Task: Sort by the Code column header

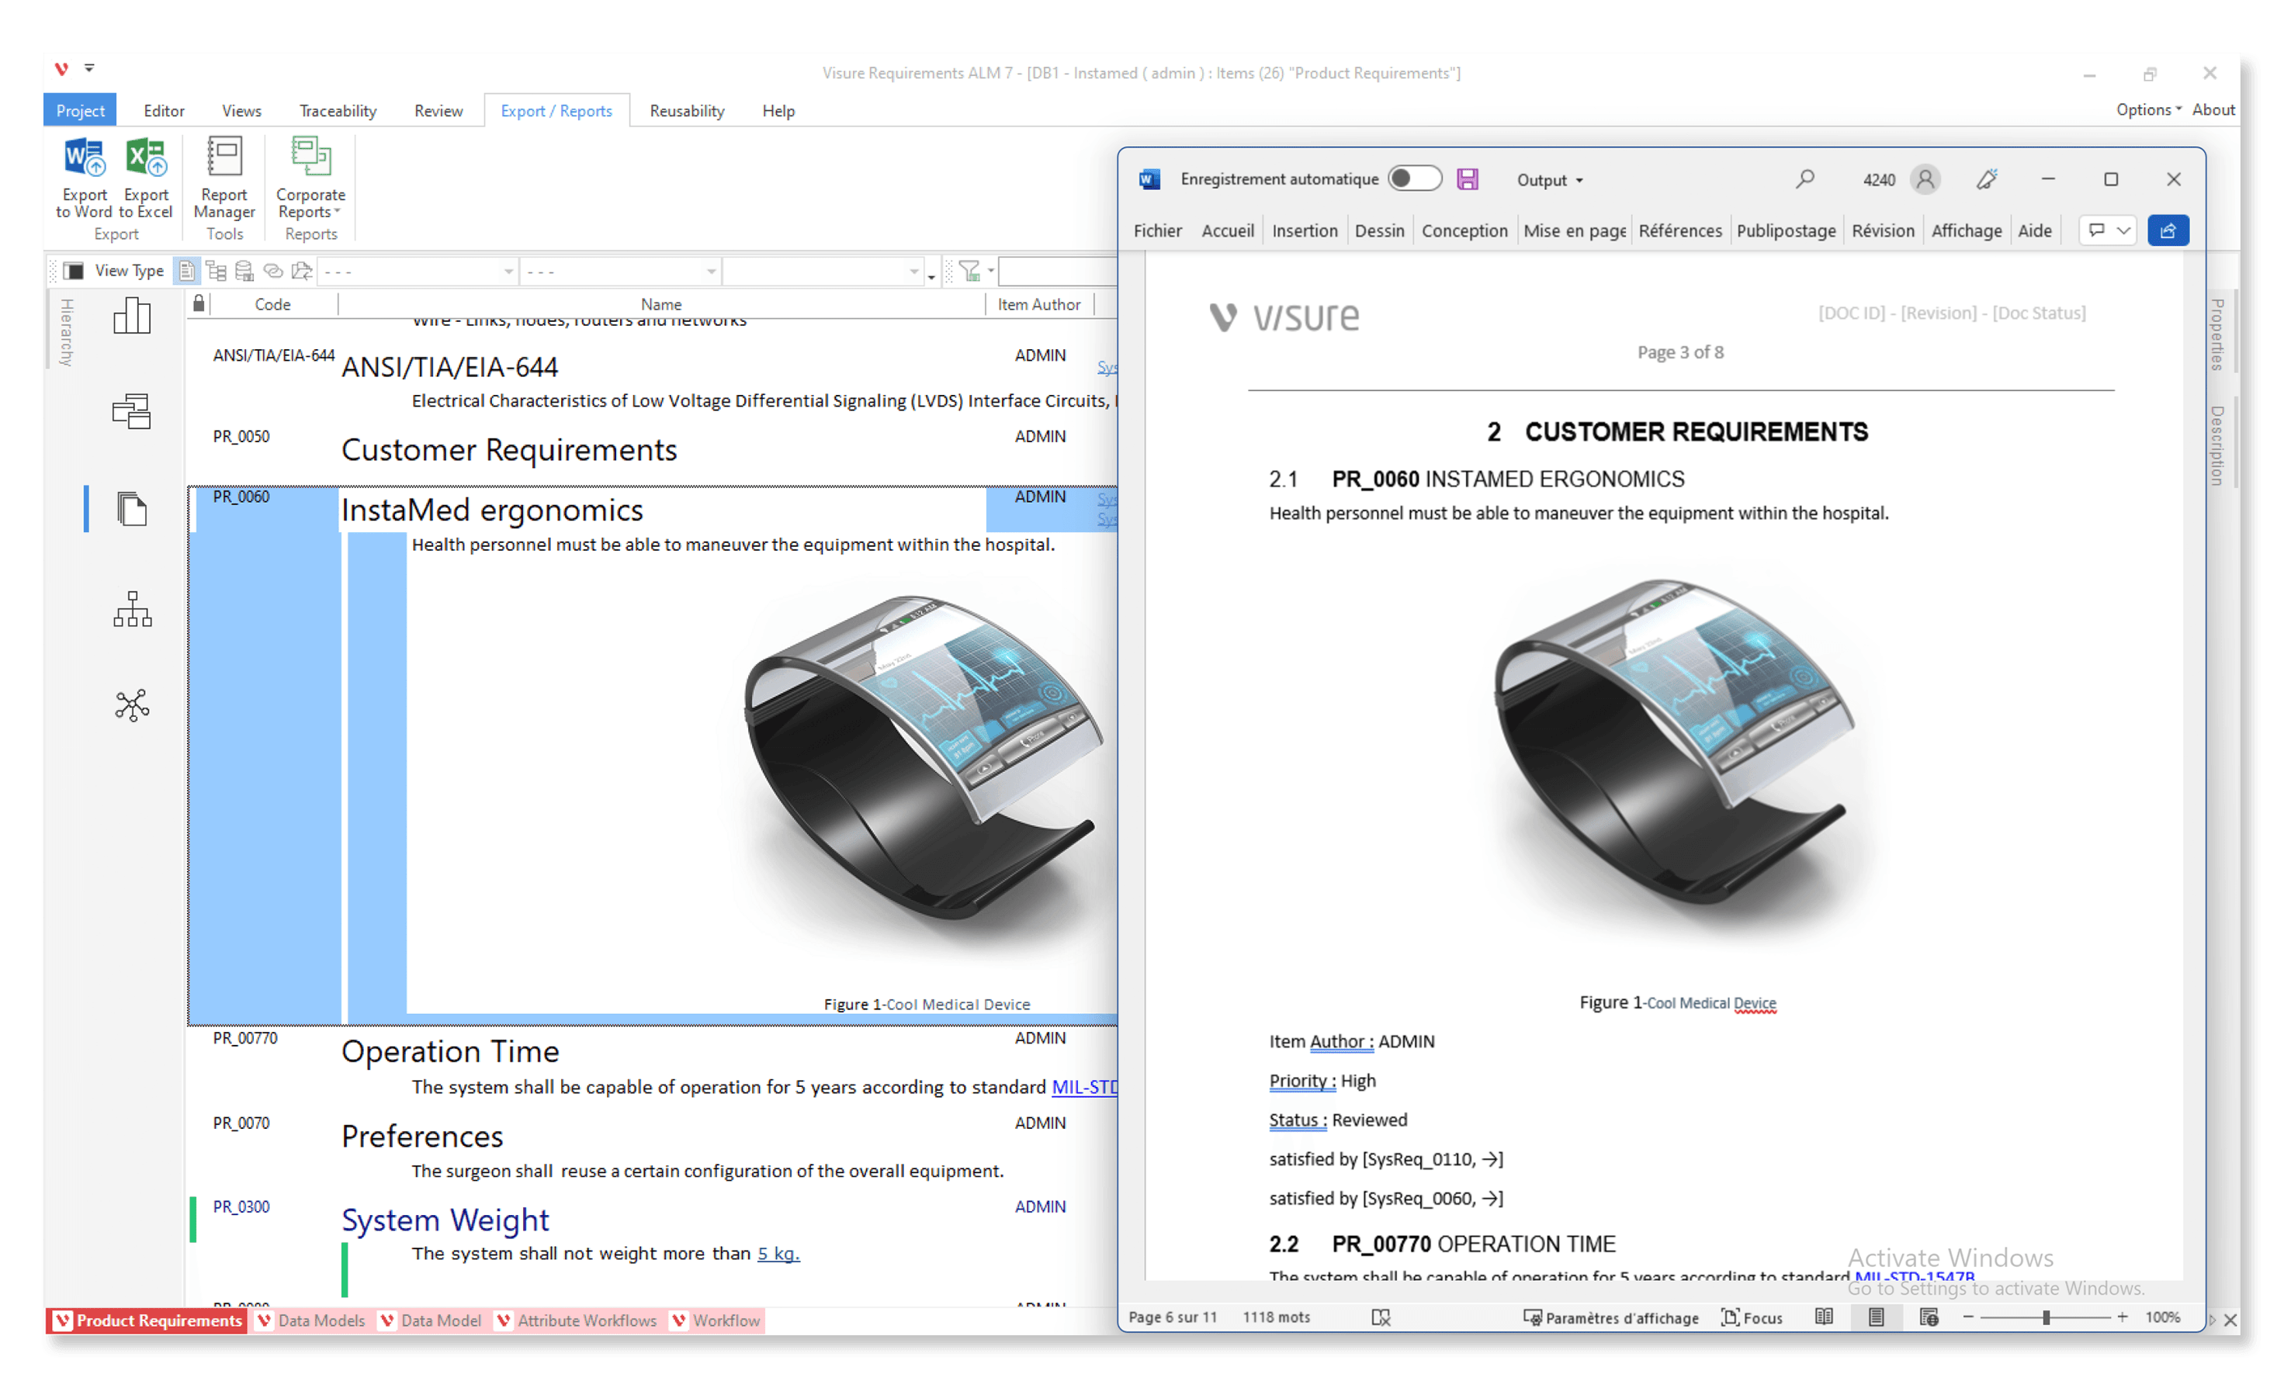Action: click(272, 304)
